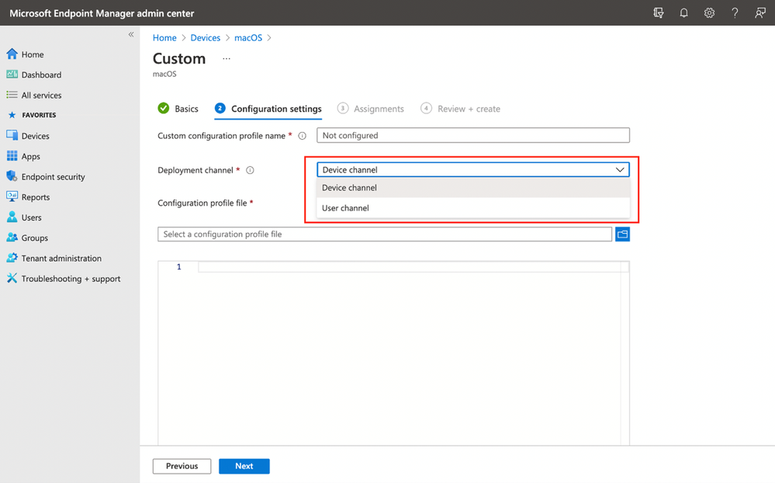The image size is (775, 483).
Task: Select User channel from dropdown list
Action: pos(473,208)
